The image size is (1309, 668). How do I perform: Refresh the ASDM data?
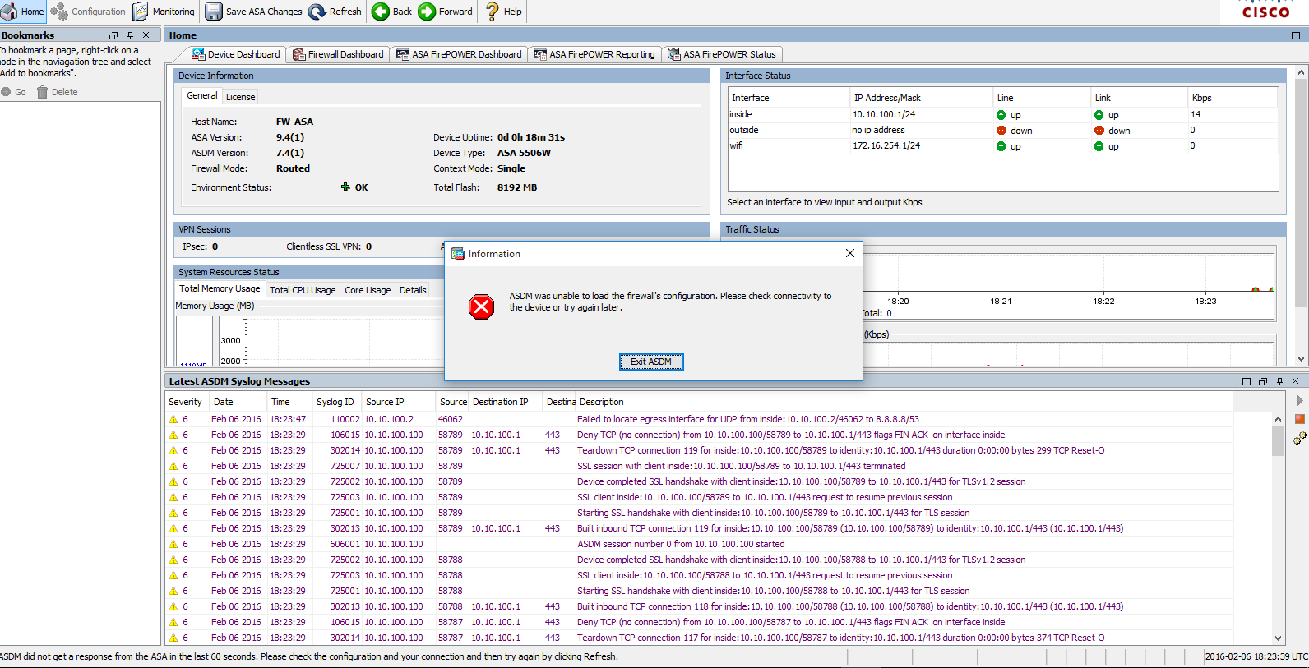pyautogui.click(x=335, y=12)
